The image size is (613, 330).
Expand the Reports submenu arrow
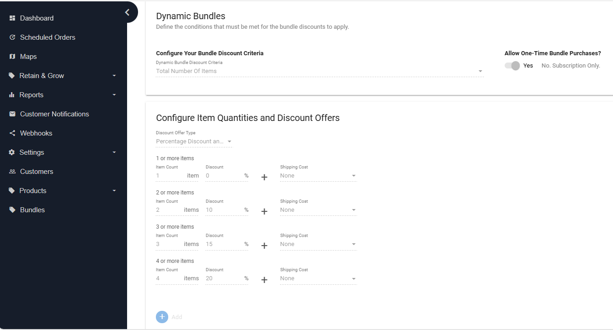(x=114, y=95)
